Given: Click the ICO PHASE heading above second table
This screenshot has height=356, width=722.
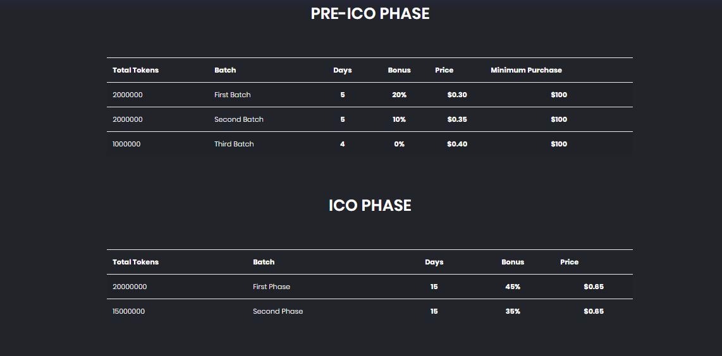Looking at the screenshot, I should tap(370, 206).
